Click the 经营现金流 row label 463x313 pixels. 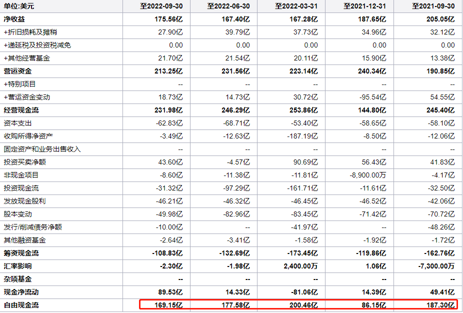coord(21,110)
